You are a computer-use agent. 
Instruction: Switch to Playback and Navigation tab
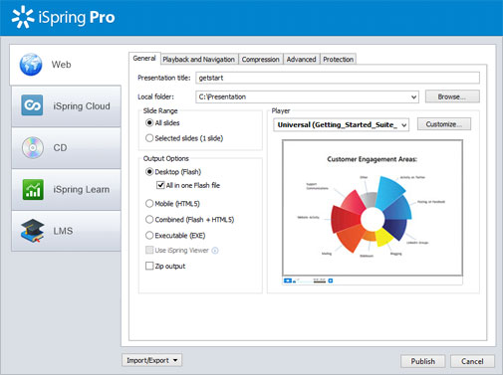pyautogui.click(x=199, y=60)
